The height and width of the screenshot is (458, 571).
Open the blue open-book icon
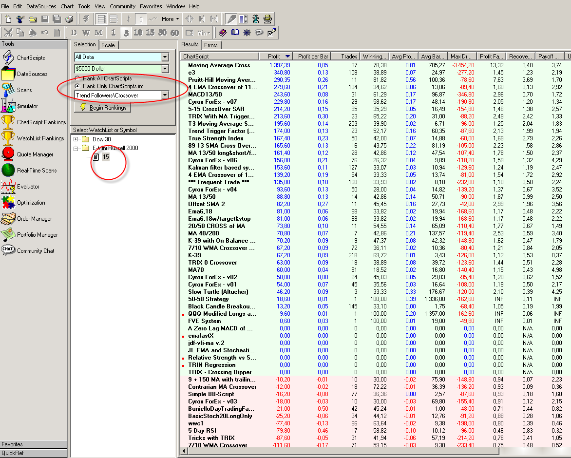[x=235, y=33]
